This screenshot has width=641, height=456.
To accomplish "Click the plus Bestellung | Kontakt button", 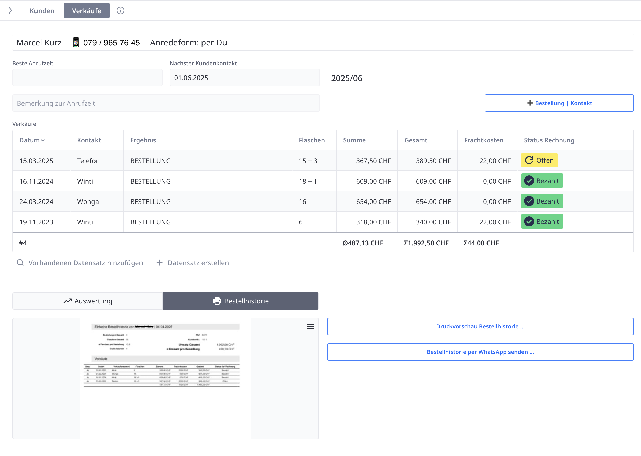I will click(559, 103).
